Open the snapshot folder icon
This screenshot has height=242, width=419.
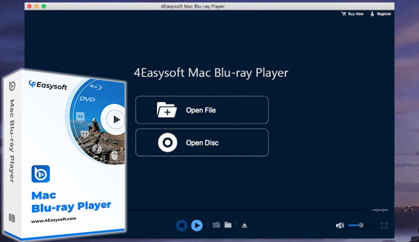(228, 225)
